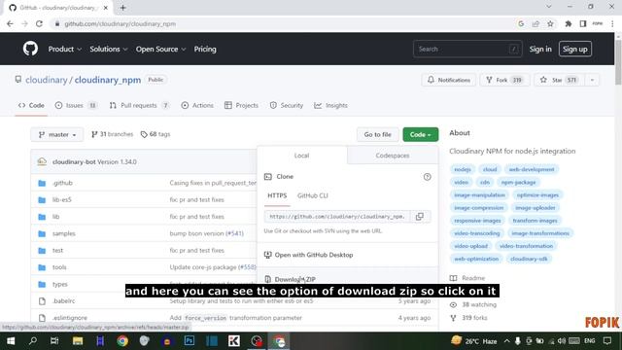
Task: Bookmark this page with star icon
Action: point(550,23)
